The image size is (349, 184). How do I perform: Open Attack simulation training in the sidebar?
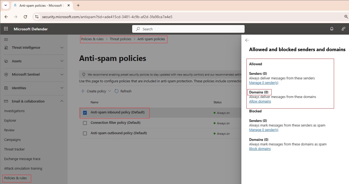[x=23, y=169]
